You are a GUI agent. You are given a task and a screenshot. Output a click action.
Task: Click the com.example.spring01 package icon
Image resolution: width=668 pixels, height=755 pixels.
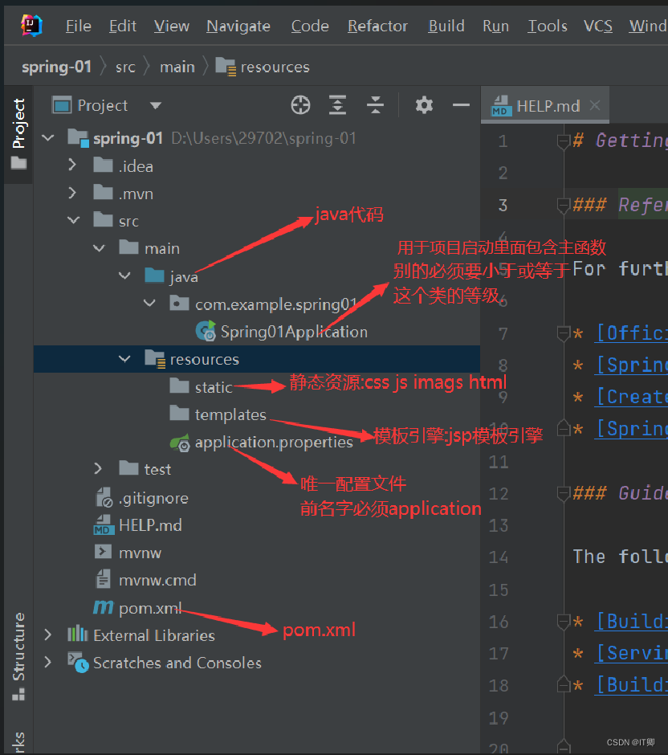[180, 303]
